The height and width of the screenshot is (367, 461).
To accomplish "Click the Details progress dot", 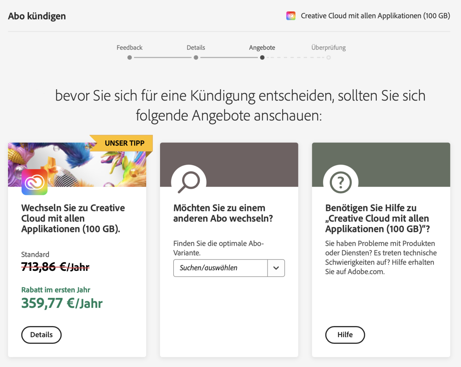I will coord(196,58).
